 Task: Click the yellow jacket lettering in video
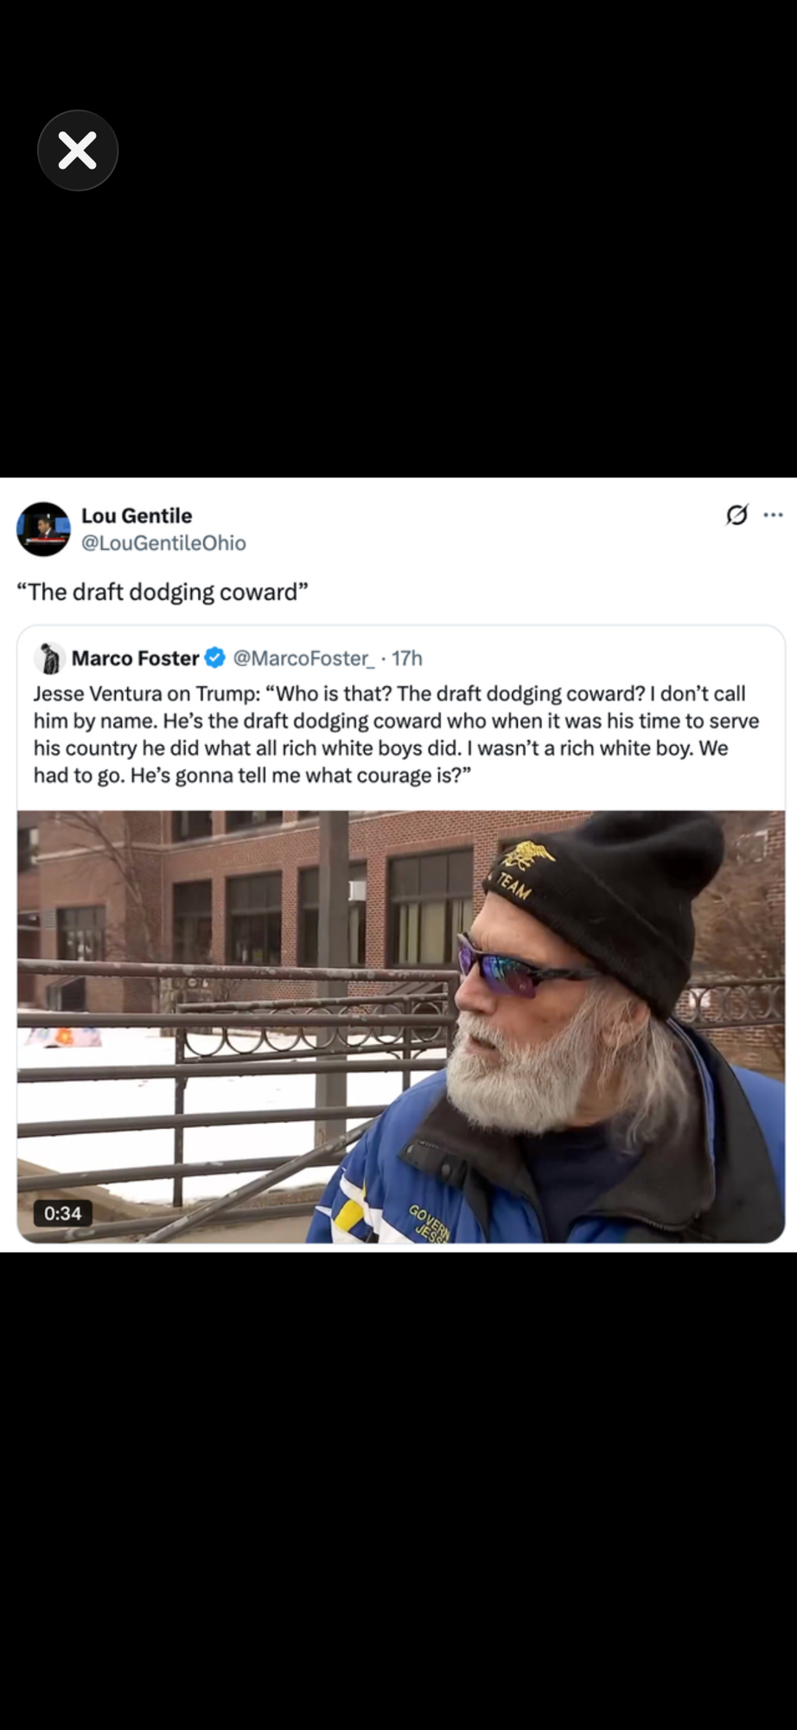point(430,1223)
